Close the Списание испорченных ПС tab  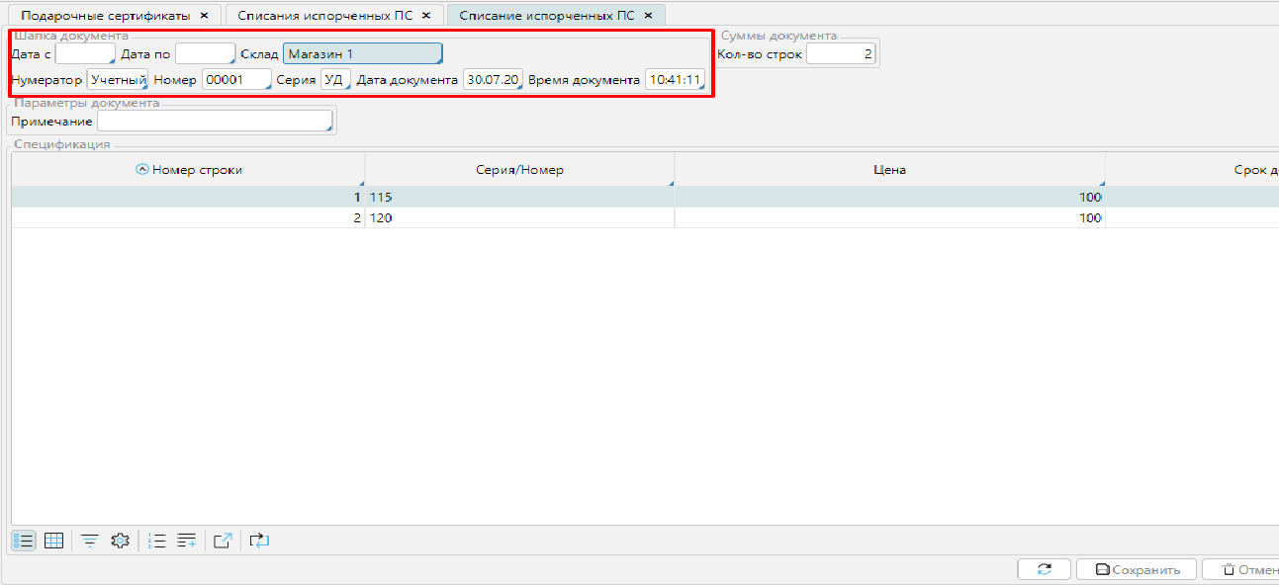(648, 16)
